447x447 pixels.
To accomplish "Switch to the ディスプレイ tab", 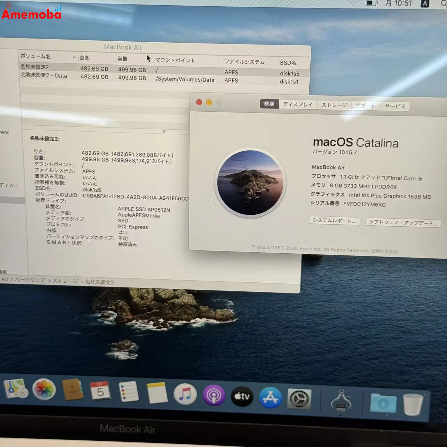I will (x=297, y=104).
